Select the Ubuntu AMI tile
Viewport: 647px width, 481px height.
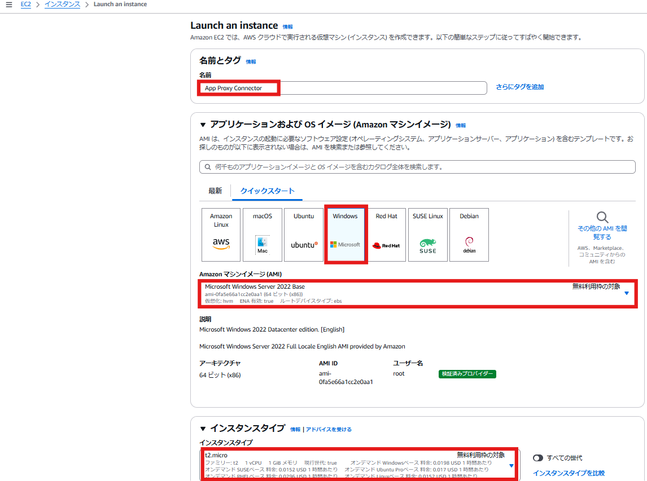click(304, 235)
